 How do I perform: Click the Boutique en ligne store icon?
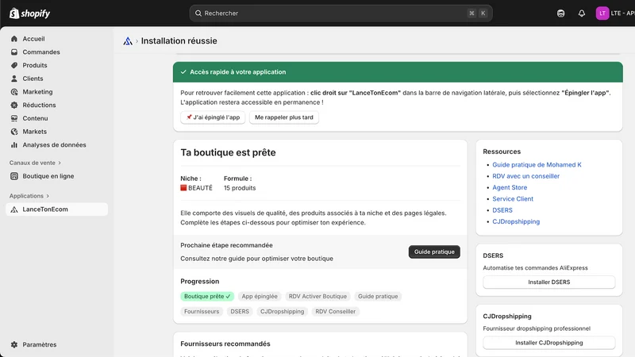tap(14, 176)
